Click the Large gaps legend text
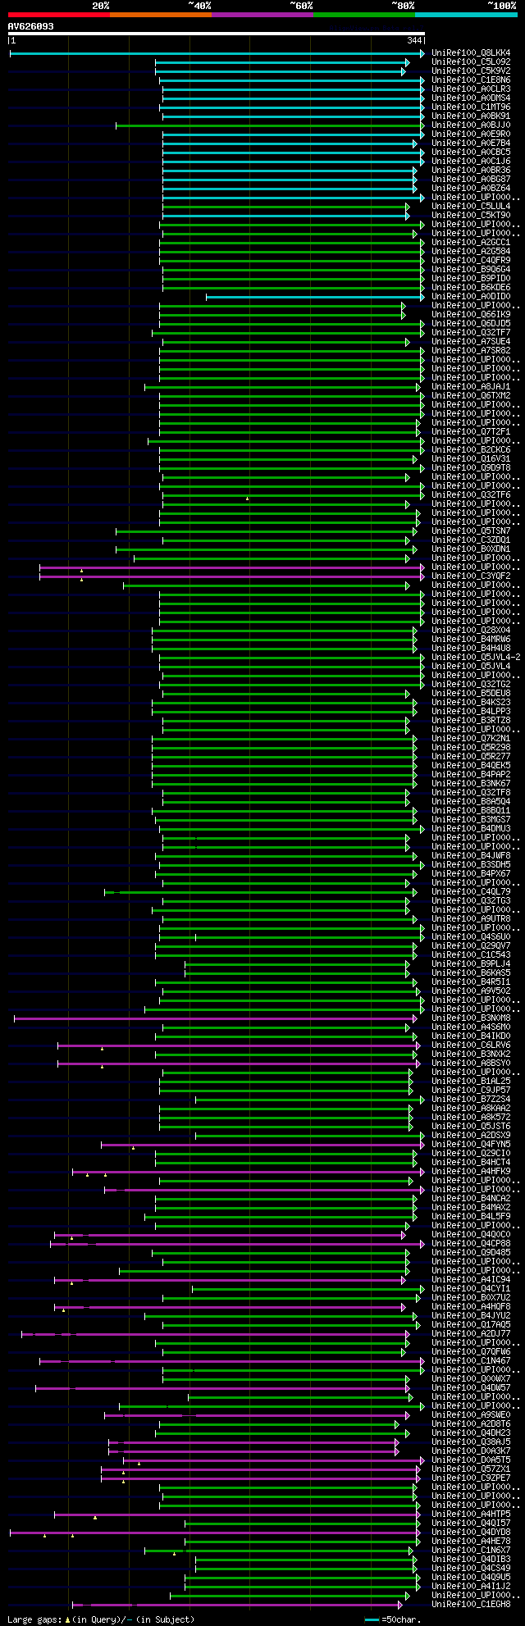 coord(101,1619)
